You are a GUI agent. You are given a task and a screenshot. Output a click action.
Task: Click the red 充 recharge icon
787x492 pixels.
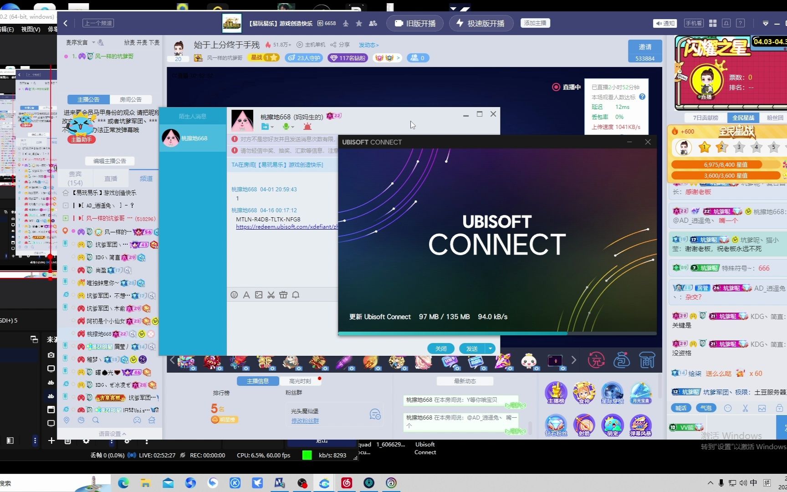(596, 360)
